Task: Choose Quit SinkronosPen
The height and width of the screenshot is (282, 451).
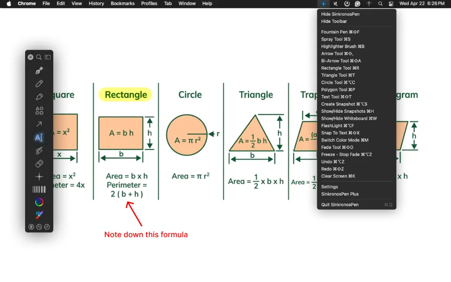Action: click(357, 204)
